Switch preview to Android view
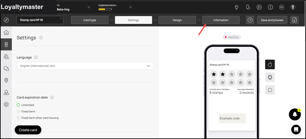This screenshot has height=139, width=306. pyautogui.click(x=270, y=77)
